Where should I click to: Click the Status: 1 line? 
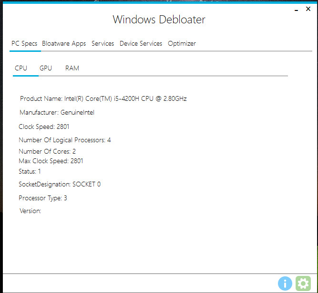(x=30, y=172)
